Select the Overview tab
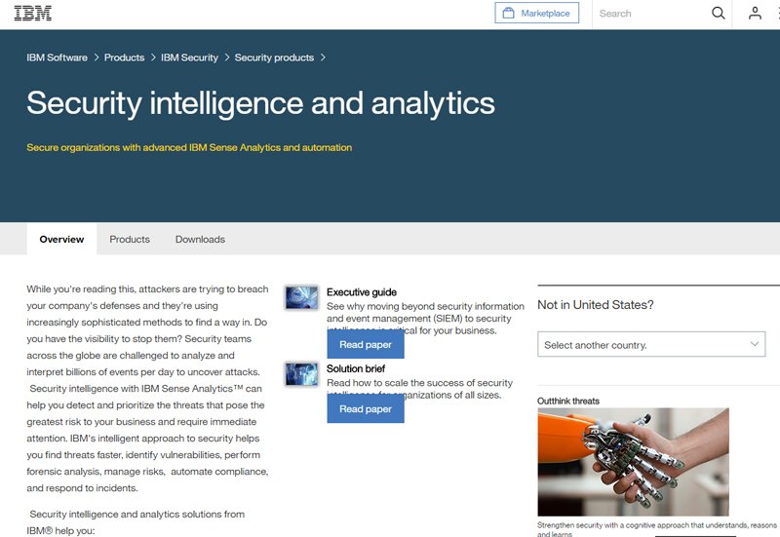 [61, 239]
